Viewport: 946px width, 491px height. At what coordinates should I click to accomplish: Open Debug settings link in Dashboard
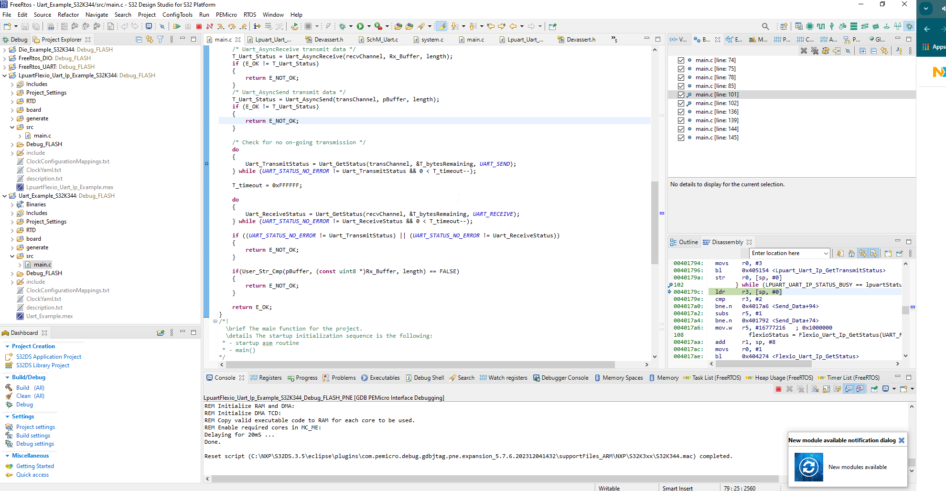35,444
